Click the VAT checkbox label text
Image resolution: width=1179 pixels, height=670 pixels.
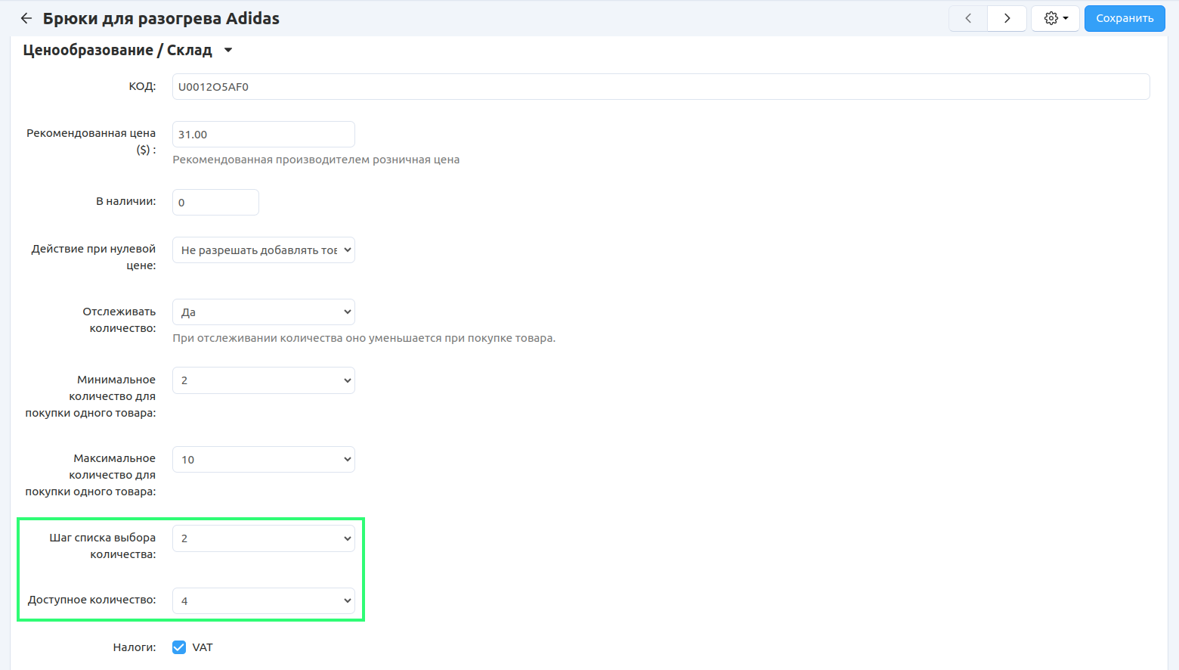[203, 647]
